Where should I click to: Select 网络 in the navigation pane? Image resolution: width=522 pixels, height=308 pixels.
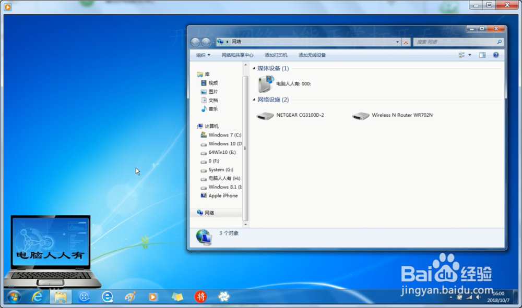pos(205,213)
